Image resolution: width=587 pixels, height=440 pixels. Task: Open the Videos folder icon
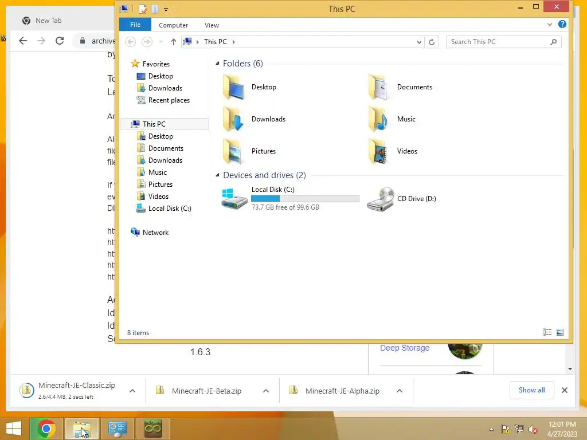pos(379,151)
